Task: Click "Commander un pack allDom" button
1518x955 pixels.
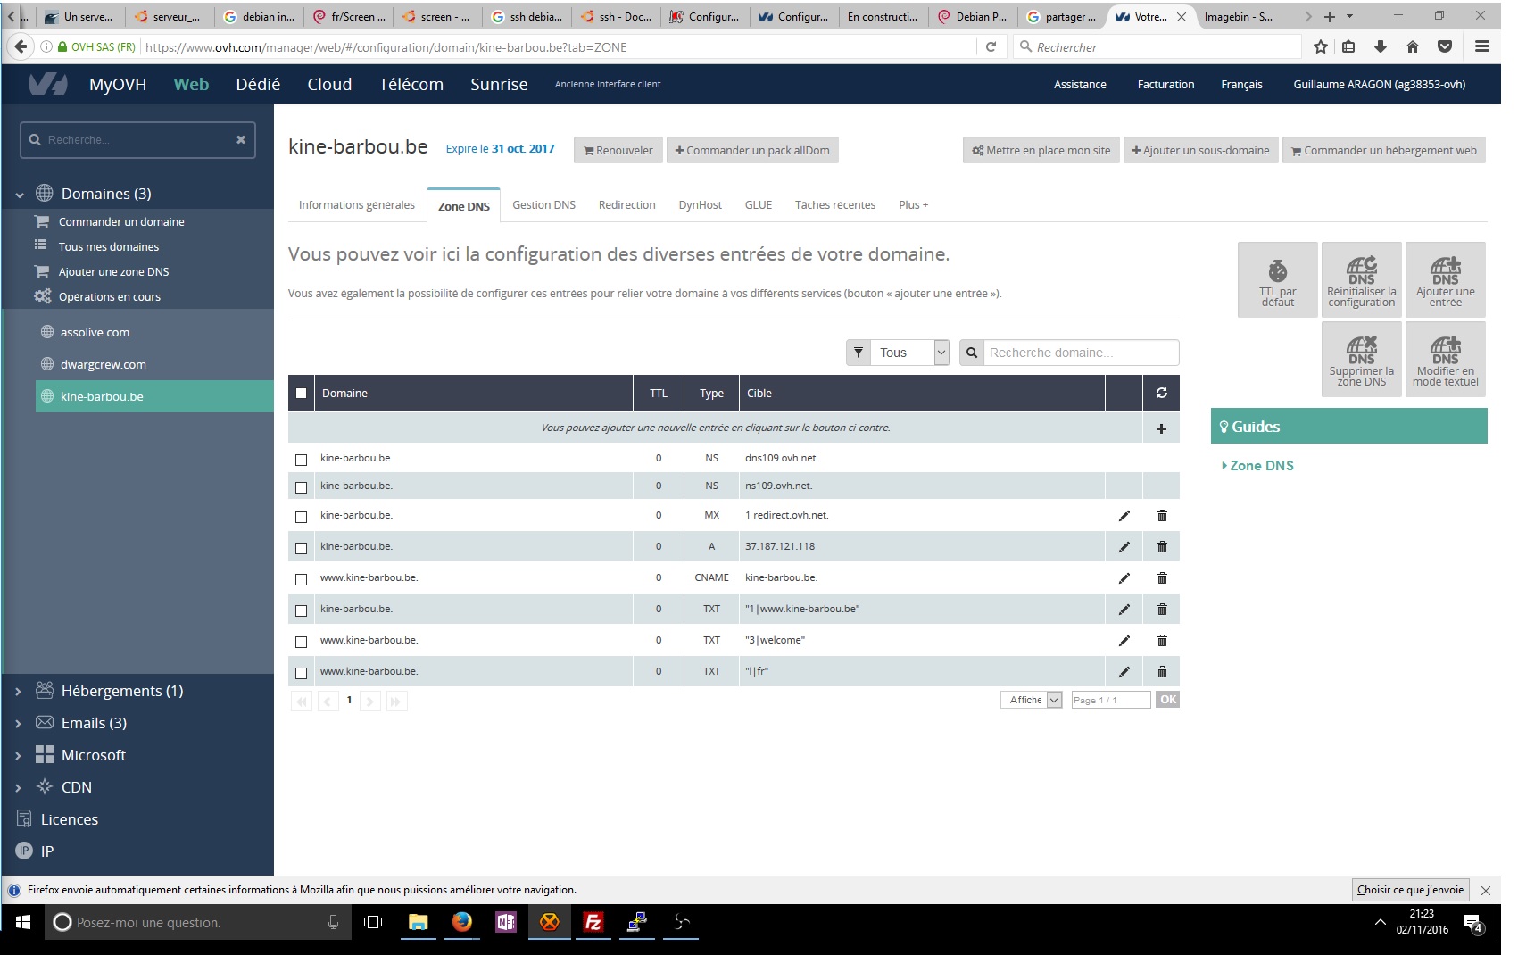Action: [x=752, y=150]
